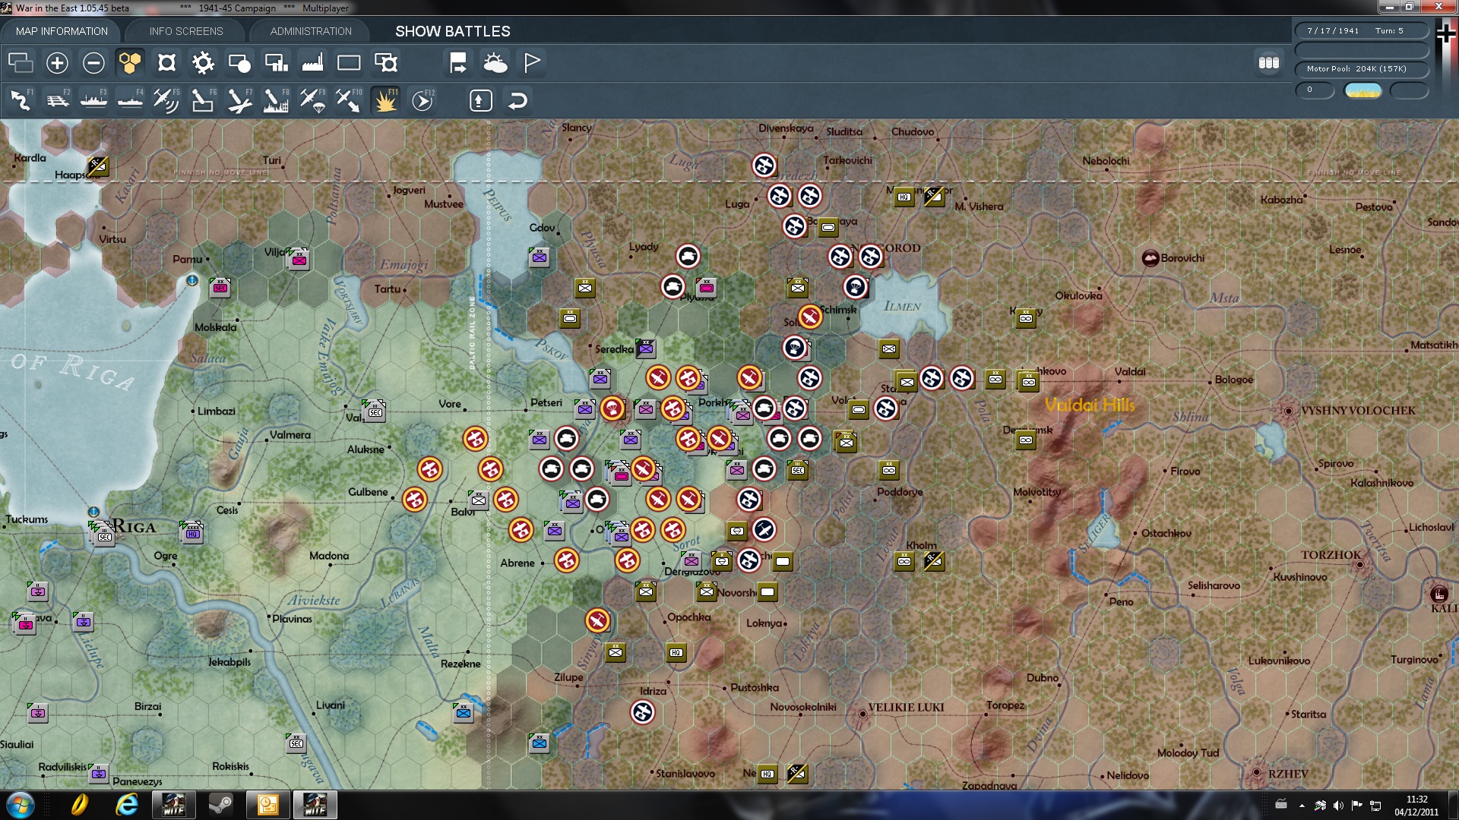The height and width of the screenshot is (820, 1459).
Task: Zoom out the map with minus icon
Action: pyautogui.click(x=93, y=62)
